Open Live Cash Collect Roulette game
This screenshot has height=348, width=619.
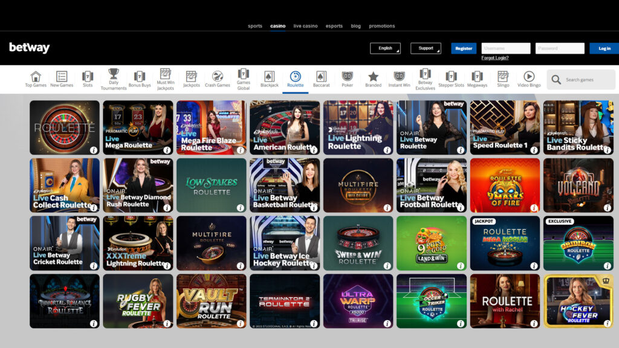click(x=64, y=185)
